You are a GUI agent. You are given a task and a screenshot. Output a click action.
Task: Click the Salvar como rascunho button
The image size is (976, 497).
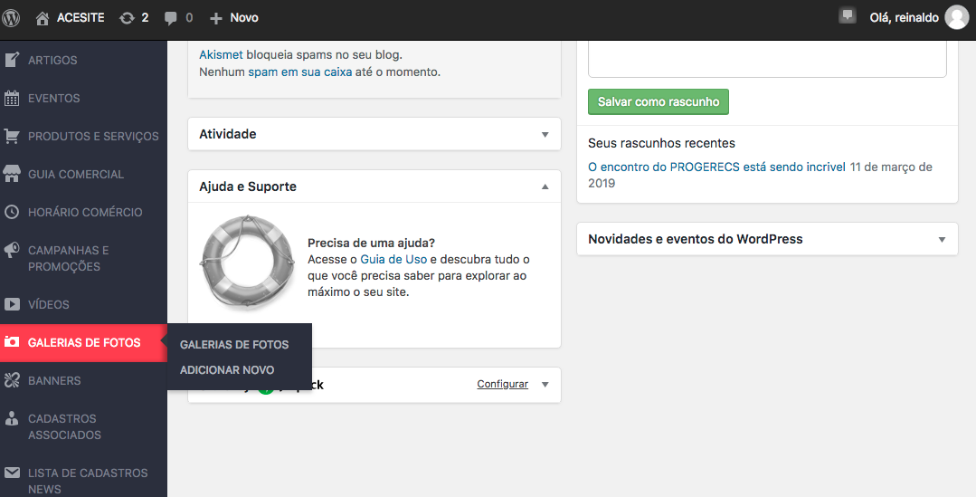point(658,101)
